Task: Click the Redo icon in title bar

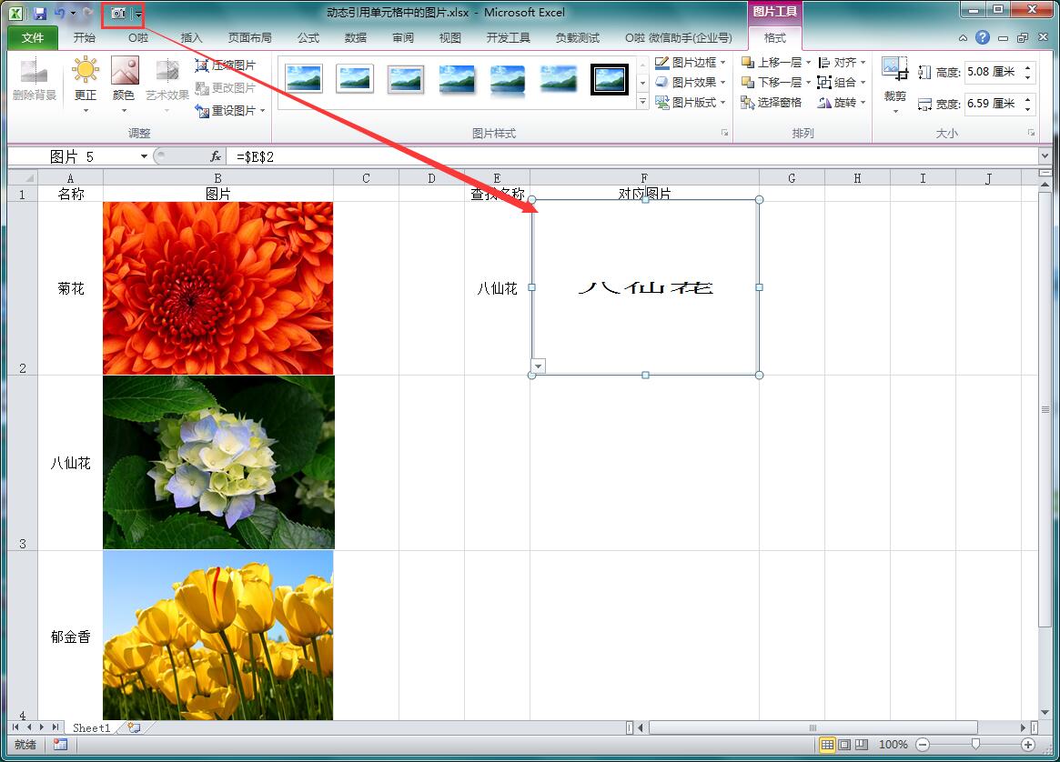Action: [x=88, y=13]
